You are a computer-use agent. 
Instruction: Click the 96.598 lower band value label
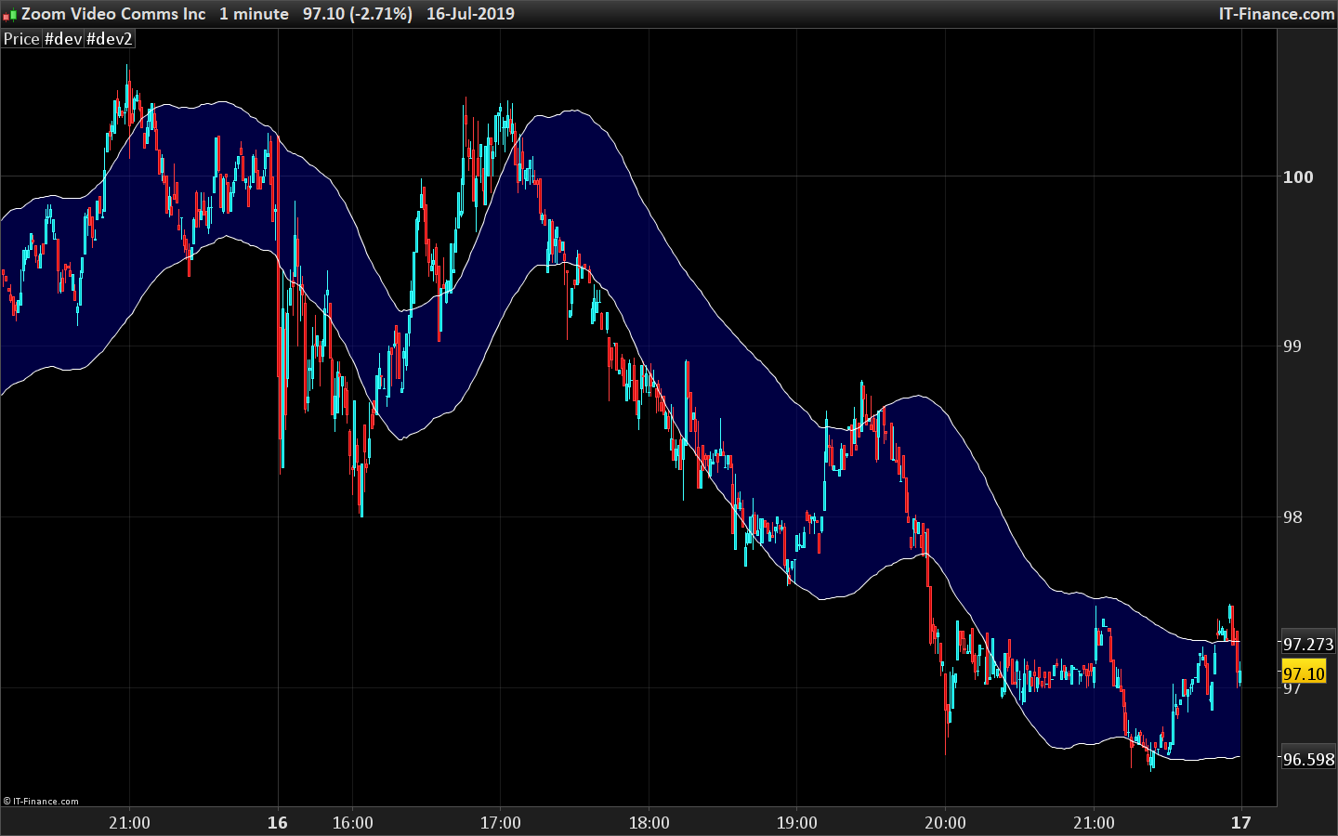coord(1308,759)
